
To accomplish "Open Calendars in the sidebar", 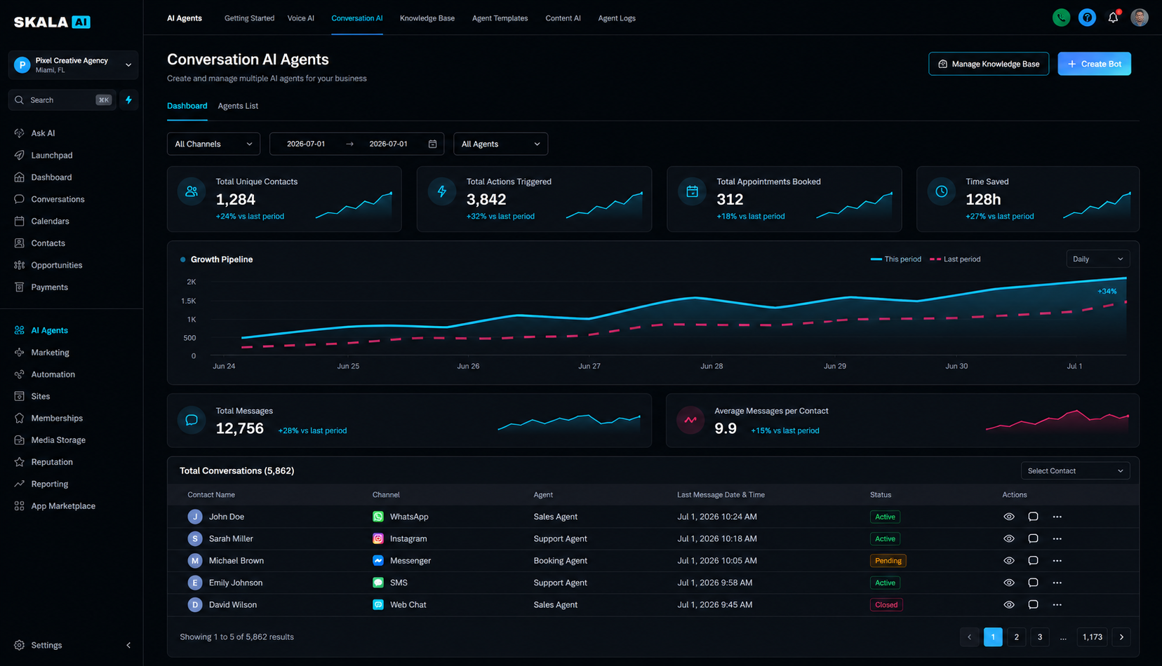I will coord(50,221).
